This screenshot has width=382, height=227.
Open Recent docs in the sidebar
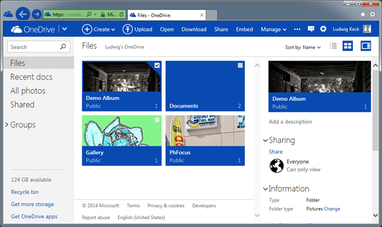(31, 77)
